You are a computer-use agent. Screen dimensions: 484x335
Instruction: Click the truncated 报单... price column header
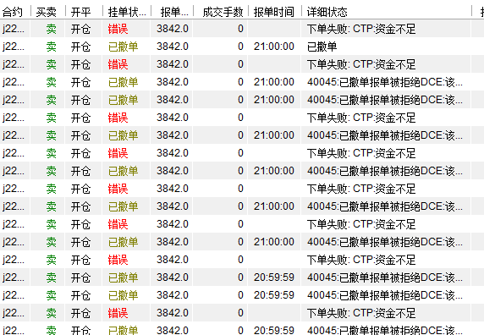pyautogui.click(x=174, y=12)
